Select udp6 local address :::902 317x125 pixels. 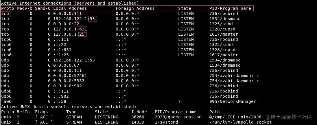[61, 96]
